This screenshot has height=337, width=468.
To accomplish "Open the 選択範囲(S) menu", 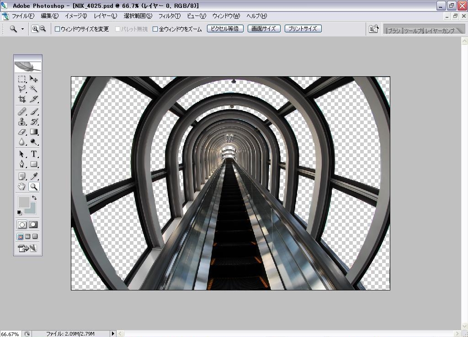I will pos(138,16).
